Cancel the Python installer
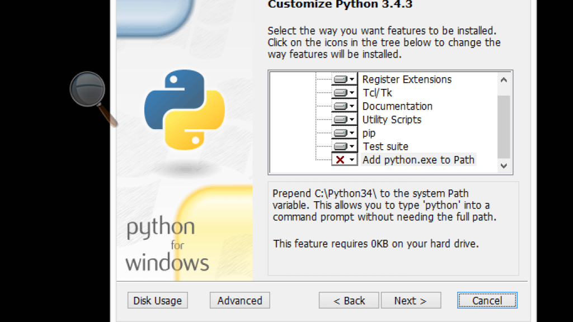 click(x=487, y=300)
